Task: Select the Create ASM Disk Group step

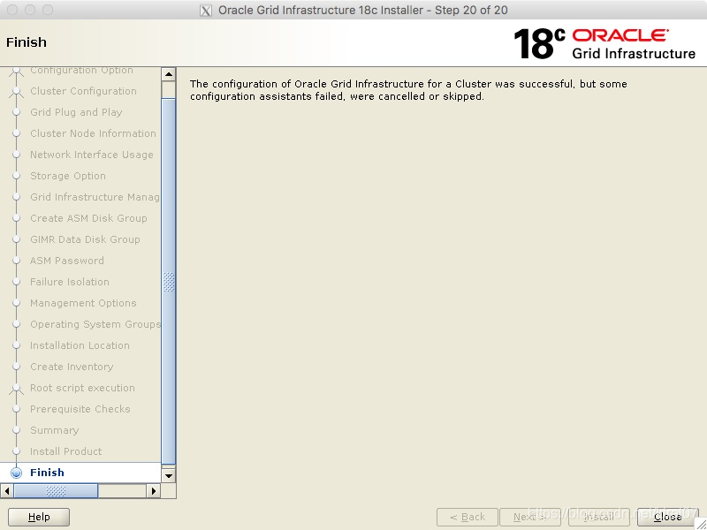Action: tap(89, 218)
